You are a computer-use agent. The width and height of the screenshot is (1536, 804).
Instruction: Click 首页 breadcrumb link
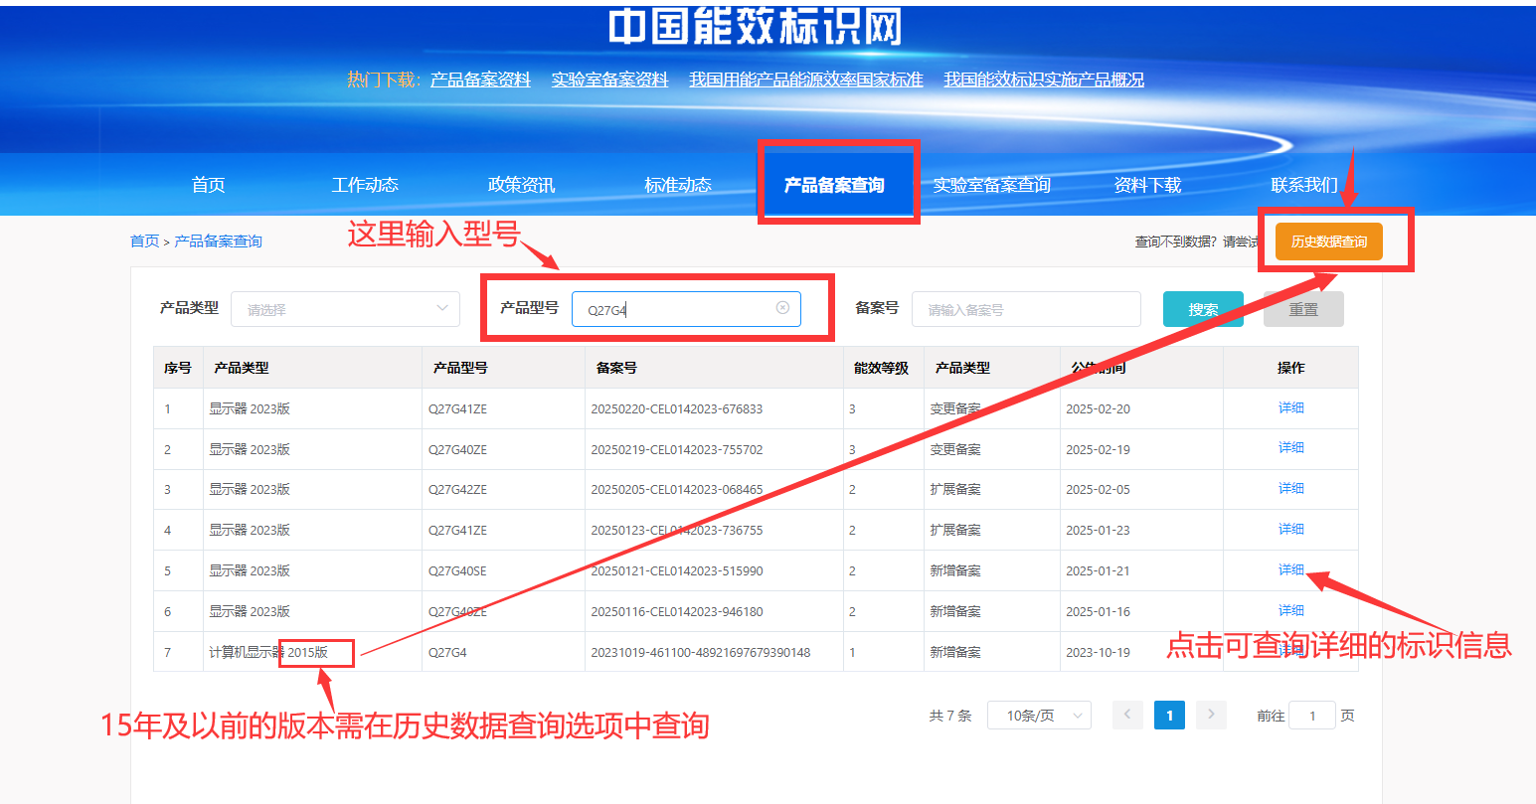(144, 241)
